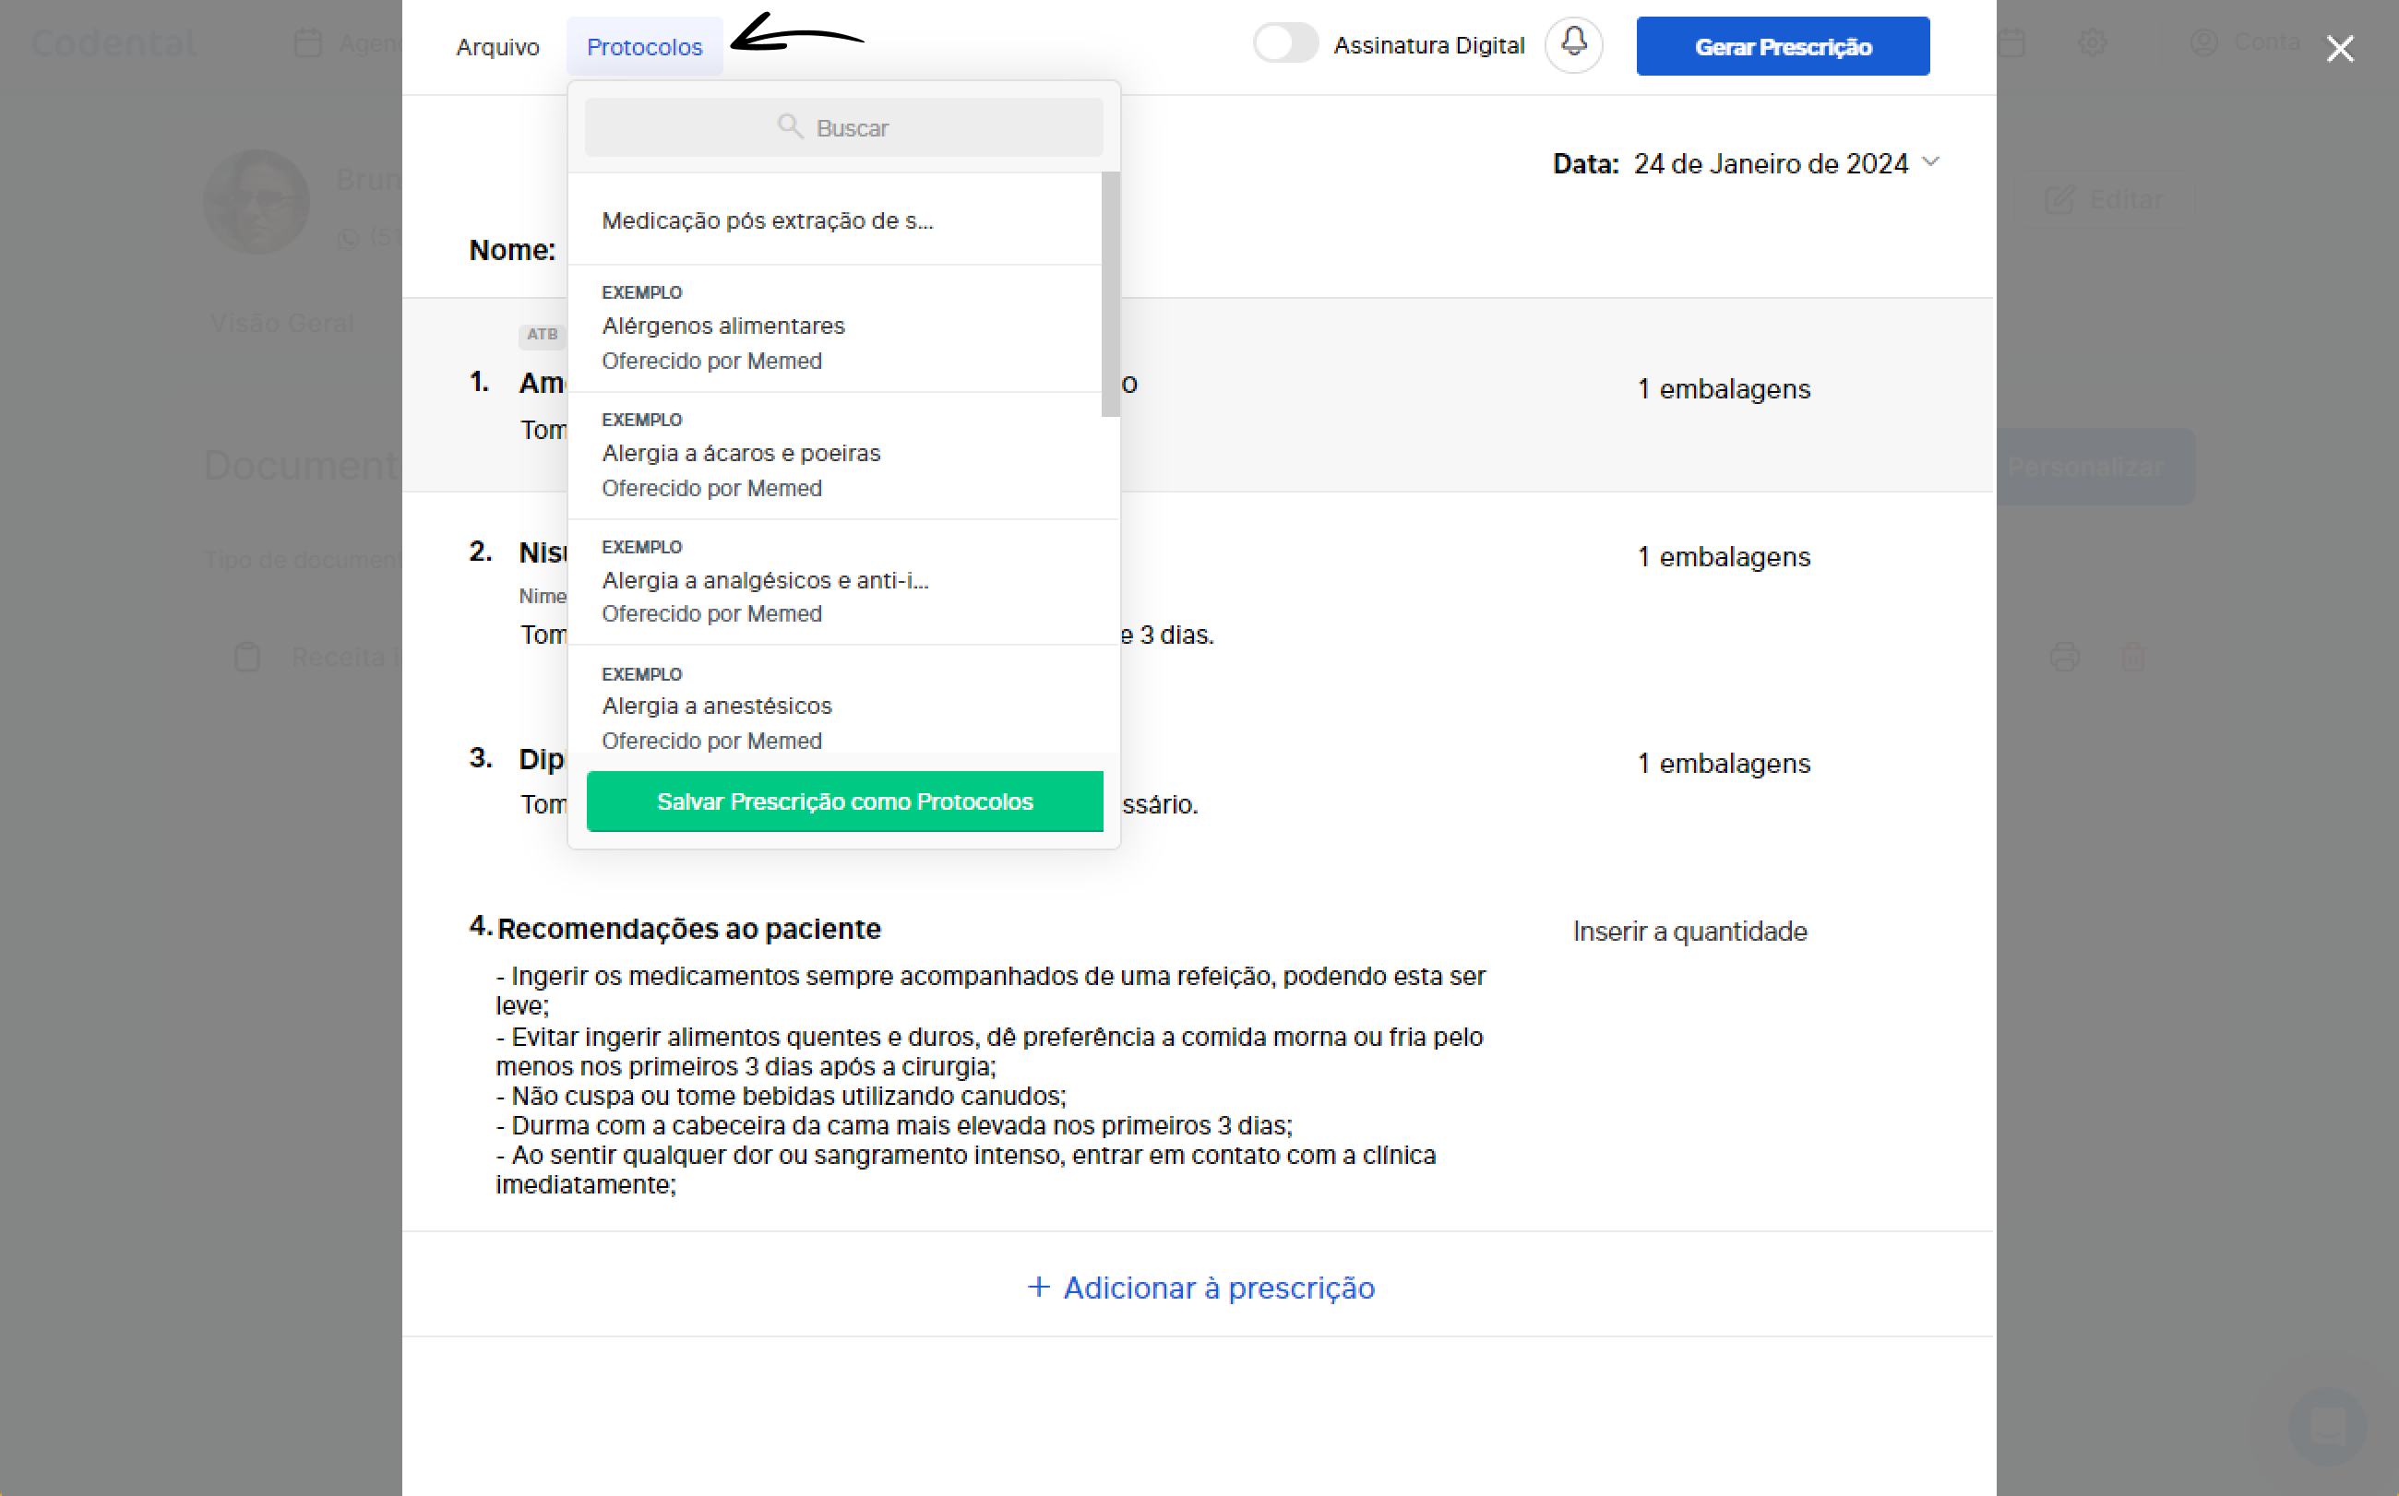This screenshot has width=2399, height=1496.
Task: Click Salvar Prescrição como Protocolos button
Action: pos(844,801)
